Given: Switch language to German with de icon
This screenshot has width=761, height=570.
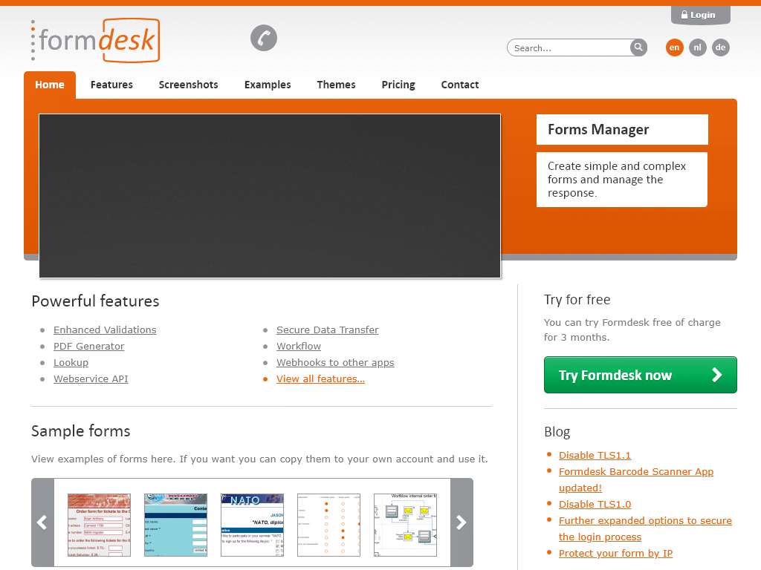Looking at the screenshot, I should [x=720, y=47].
